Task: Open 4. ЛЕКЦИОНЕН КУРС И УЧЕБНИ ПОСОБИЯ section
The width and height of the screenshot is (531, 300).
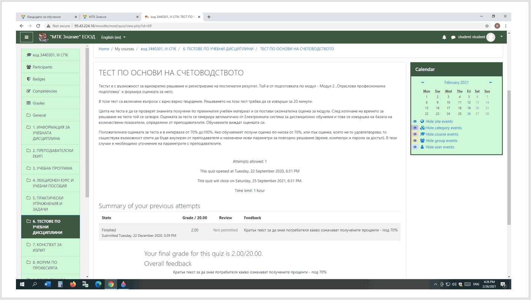Action: coord(51,183)
